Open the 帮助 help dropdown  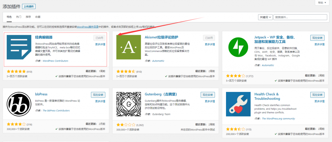tap(322, 3)
